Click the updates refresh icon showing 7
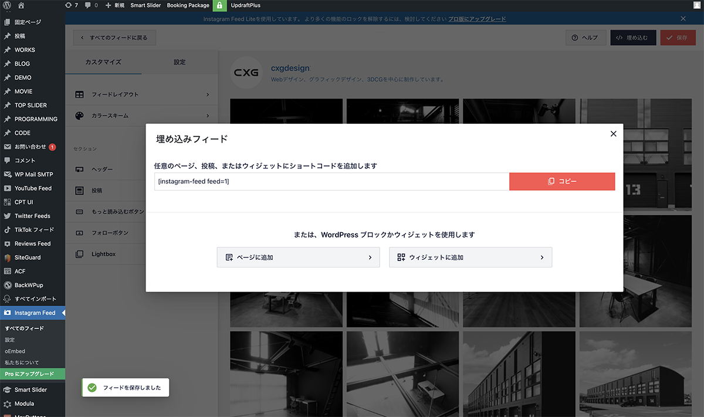This screenshot has width=704, height=417. (x=69, y=5)
